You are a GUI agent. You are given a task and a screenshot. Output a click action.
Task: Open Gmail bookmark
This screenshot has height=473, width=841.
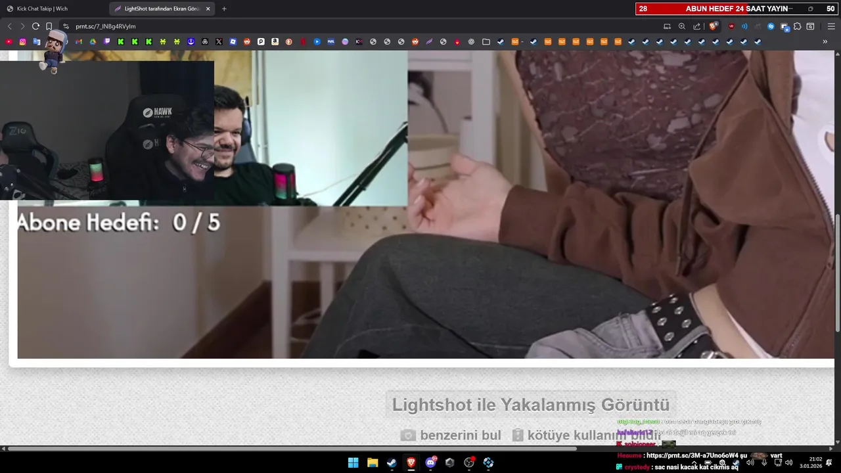pyautogui.click(x=79, y=41)
